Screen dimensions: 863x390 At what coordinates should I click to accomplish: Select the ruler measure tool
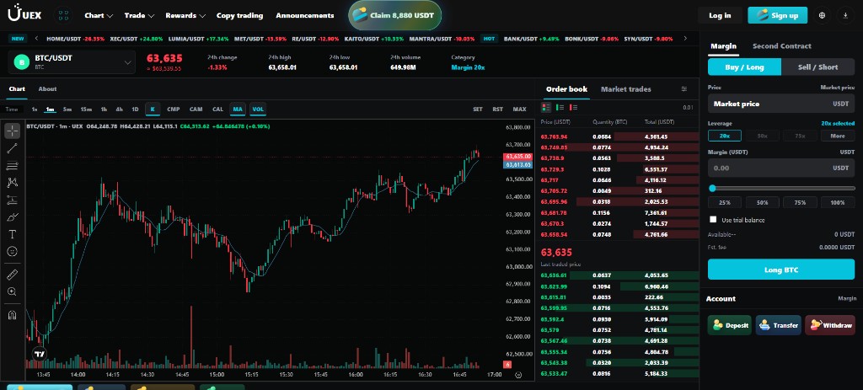[12, 275]
